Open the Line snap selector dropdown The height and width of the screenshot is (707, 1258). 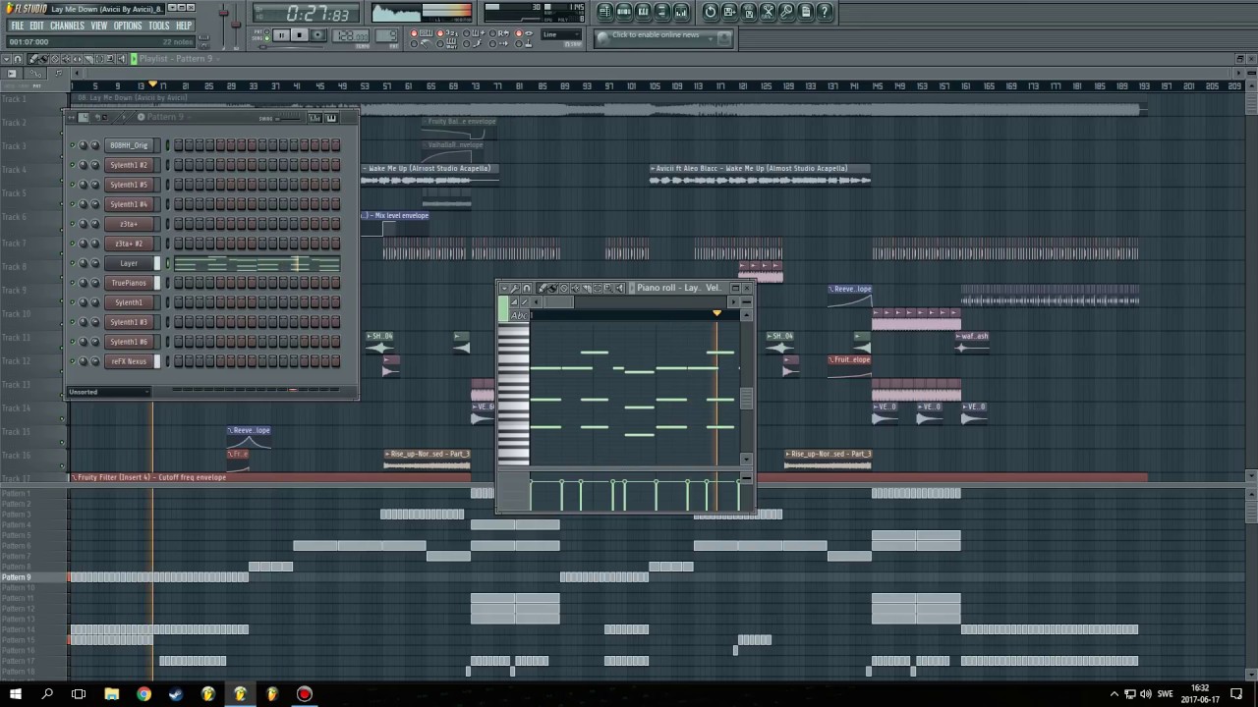pos(560,34)
